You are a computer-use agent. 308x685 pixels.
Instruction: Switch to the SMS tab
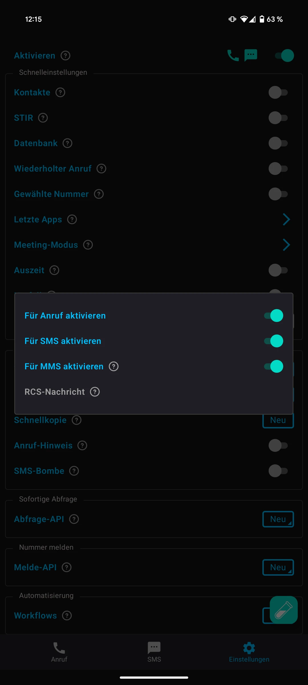point(154,652)
